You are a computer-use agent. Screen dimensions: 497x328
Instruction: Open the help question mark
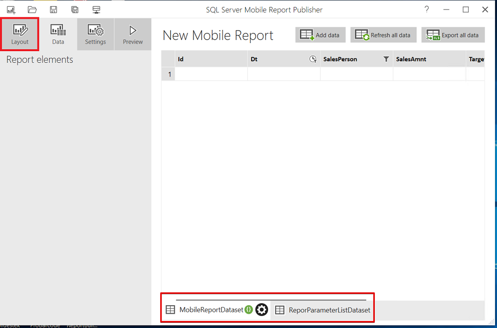click(x=427, y=10)
